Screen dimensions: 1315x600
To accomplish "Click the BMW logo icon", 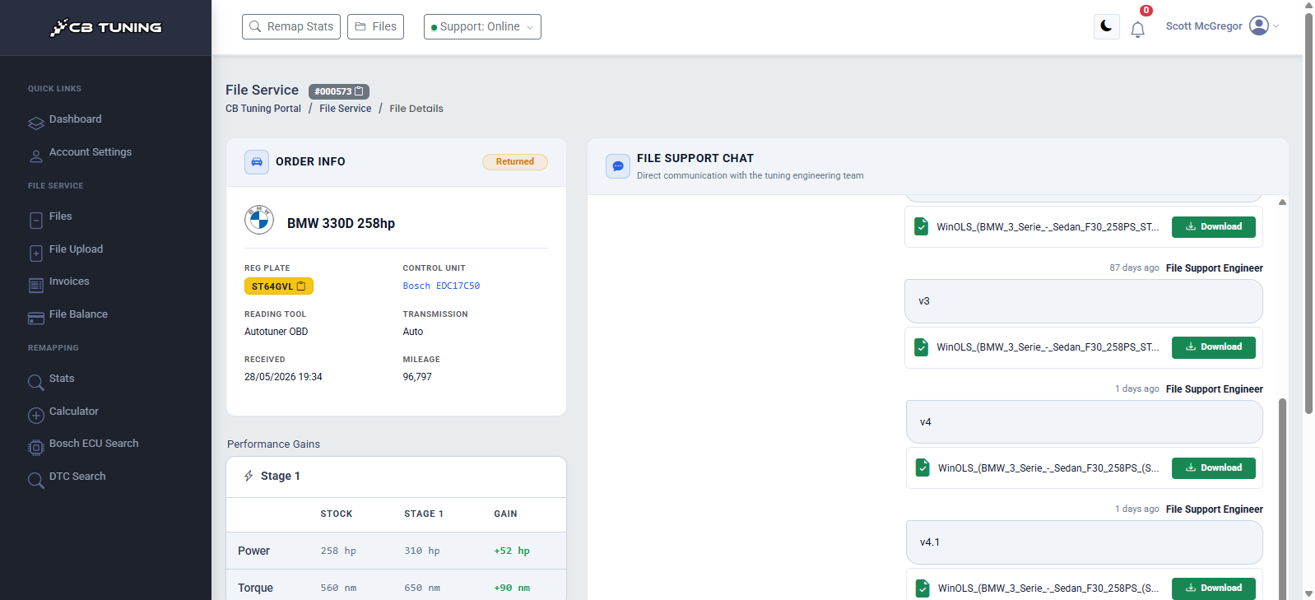I will [259, 220].
